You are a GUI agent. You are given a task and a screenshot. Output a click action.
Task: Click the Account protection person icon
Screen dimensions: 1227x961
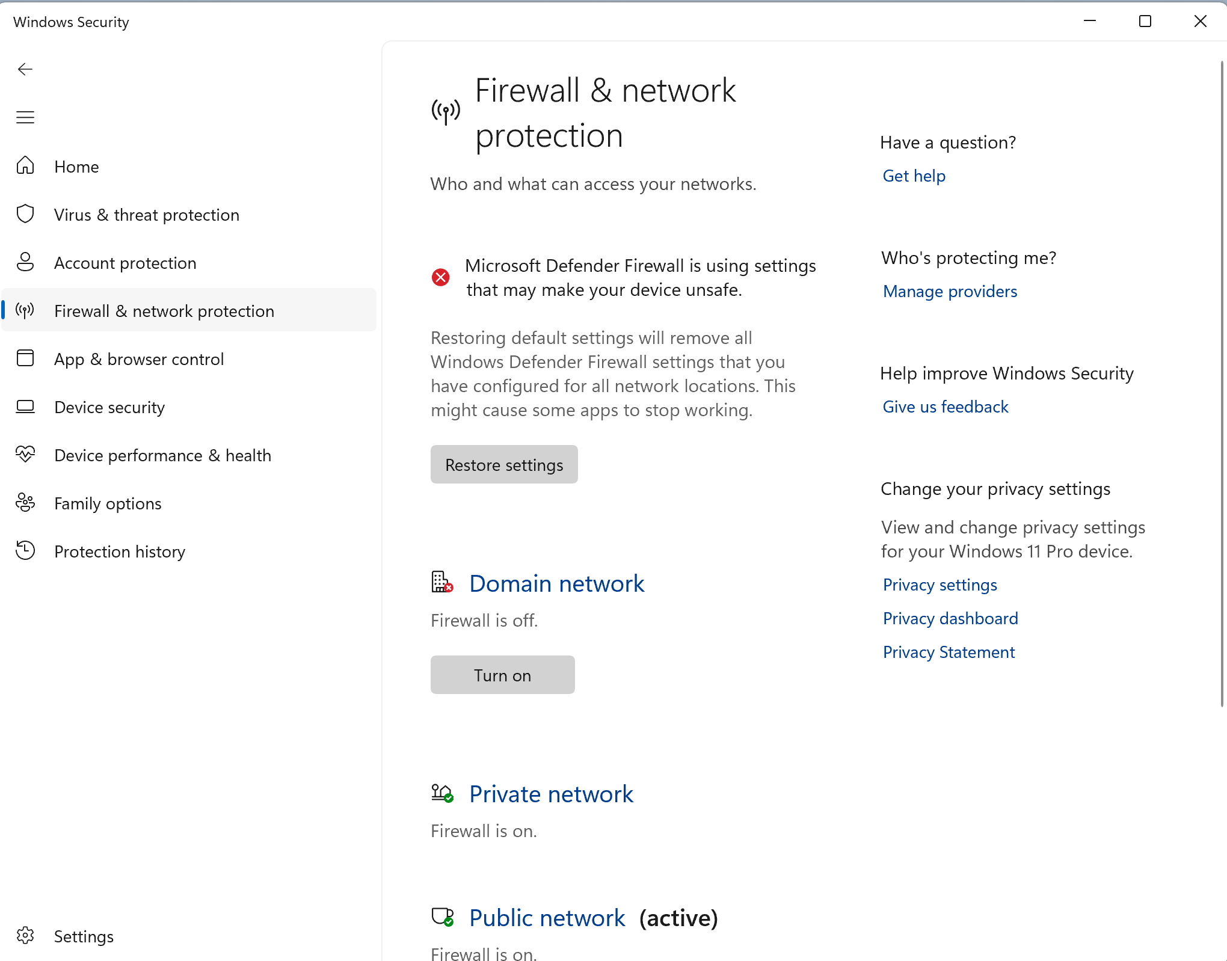click(x=25, y=262)
